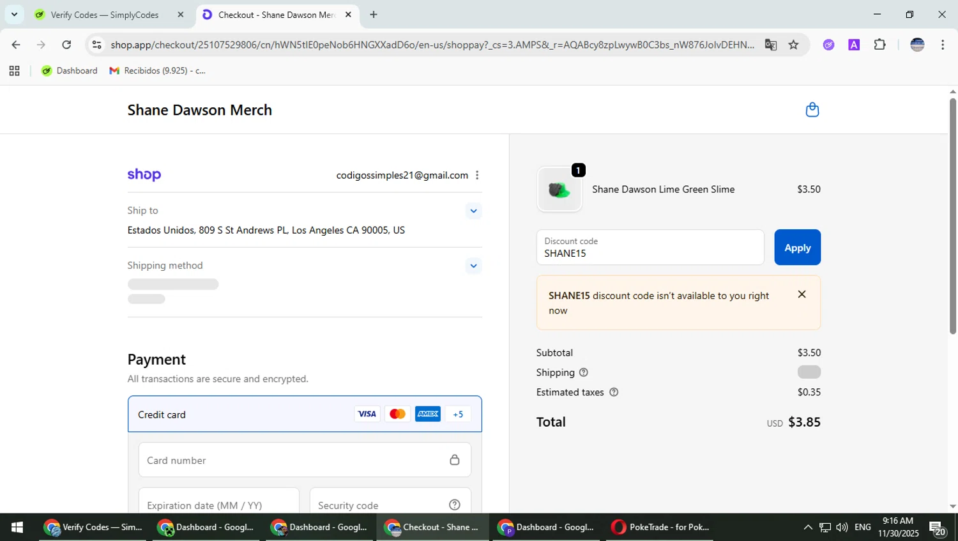Switch to Checkout - Shane taskbar window
This screenshot has width=958, height=541.
coord(433,527)
